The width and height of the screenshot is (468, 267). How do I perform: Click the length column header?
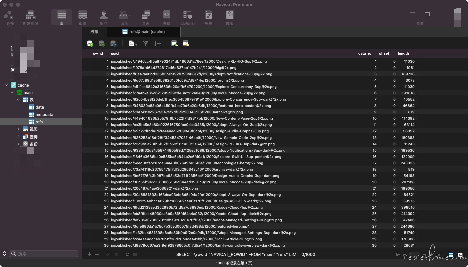[407, 53]
